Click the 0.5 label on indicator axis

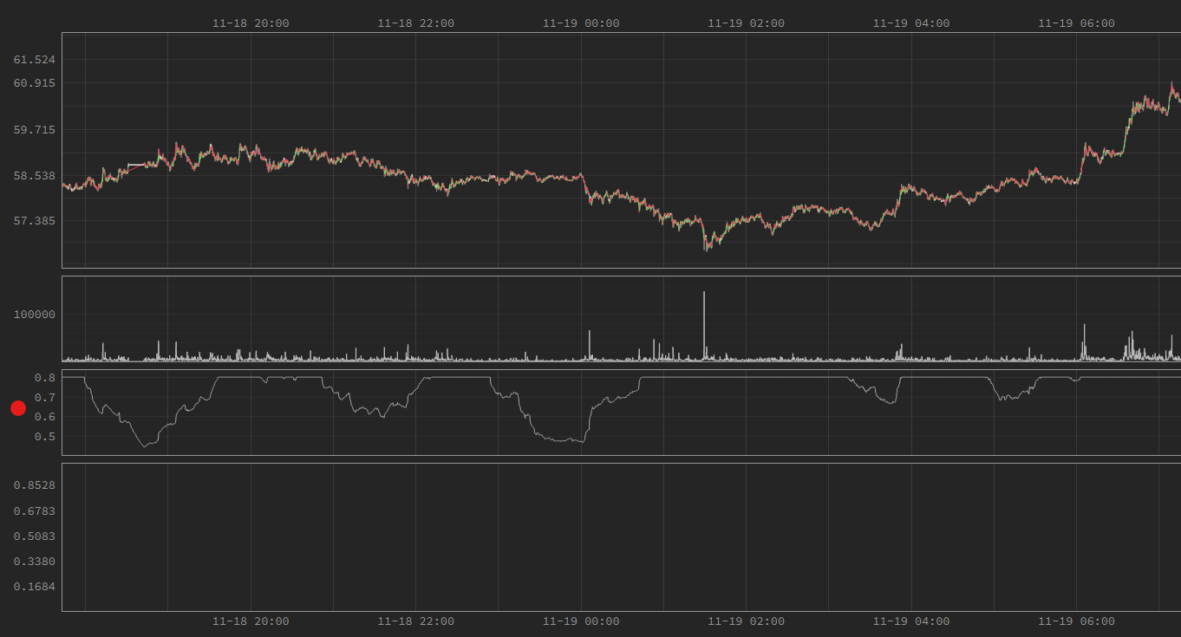[45, 437]
